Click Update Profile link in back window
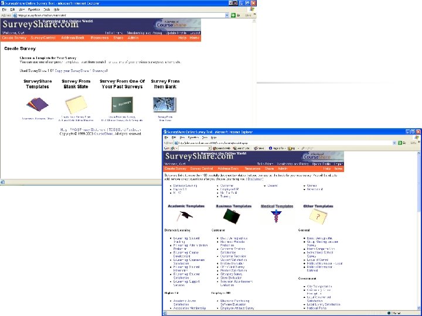Viewport: 422px width, 316px height. tap(176, 33)
